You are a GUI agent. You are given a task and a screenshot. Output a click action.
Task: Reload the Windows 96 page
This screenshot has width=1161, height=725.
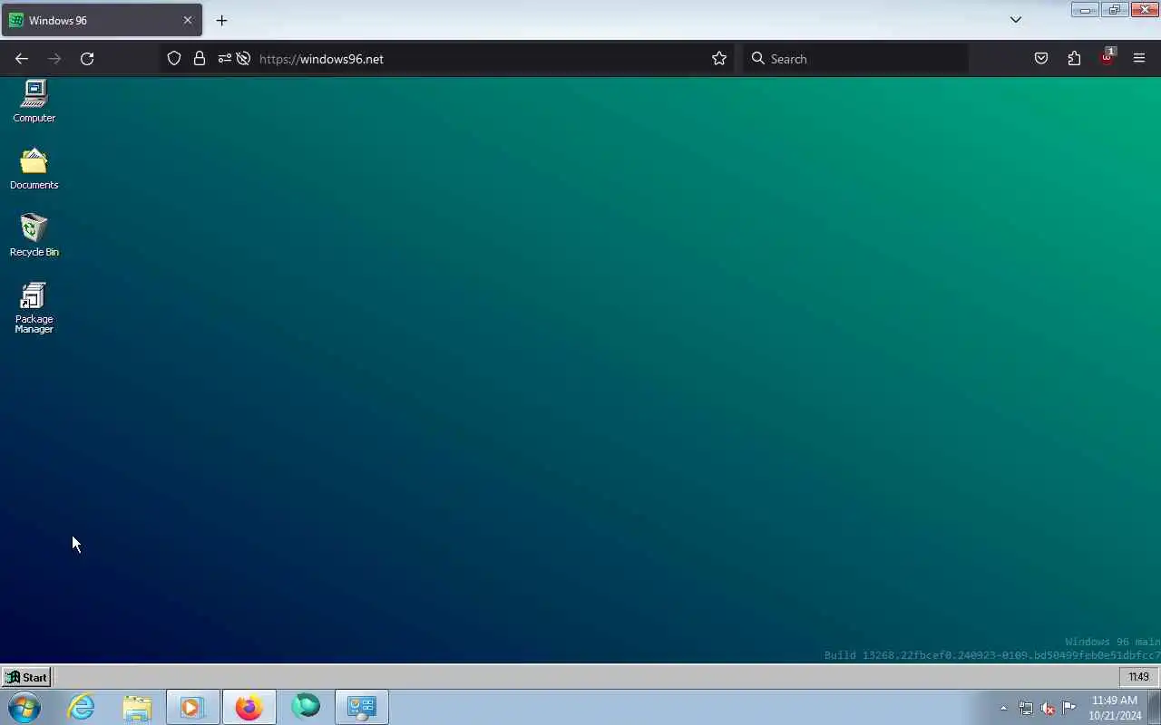click(87, 59)
